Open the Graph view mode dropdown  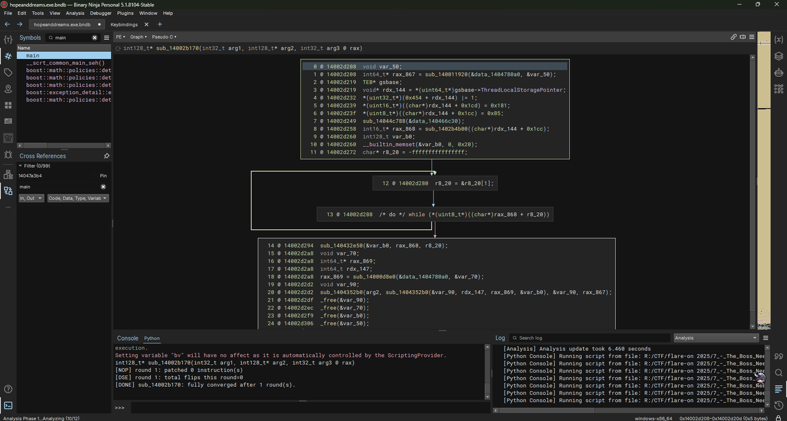coord(138,37)
